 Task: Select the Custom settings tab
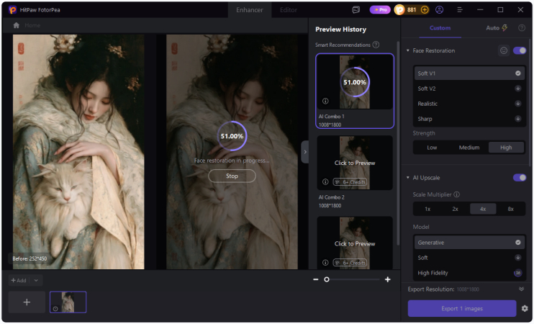click(x=440, y=28)
